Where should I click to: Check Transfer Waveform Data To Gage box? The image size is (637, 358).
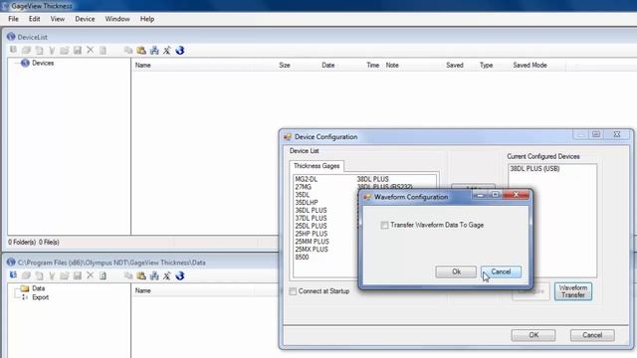tap(384, 225)
